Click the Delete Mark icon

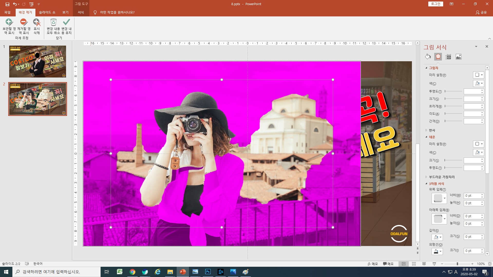point(37,22)
